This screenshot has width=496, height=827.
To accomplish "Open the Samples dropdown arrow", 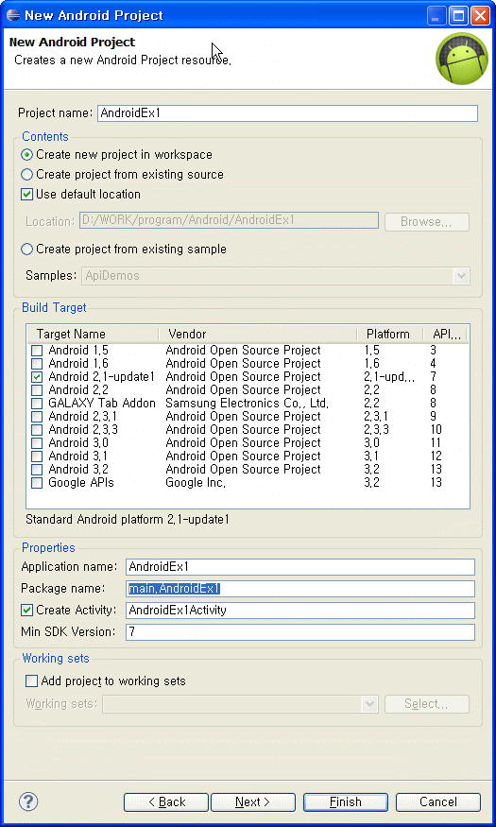I will (x=461, y=275).
